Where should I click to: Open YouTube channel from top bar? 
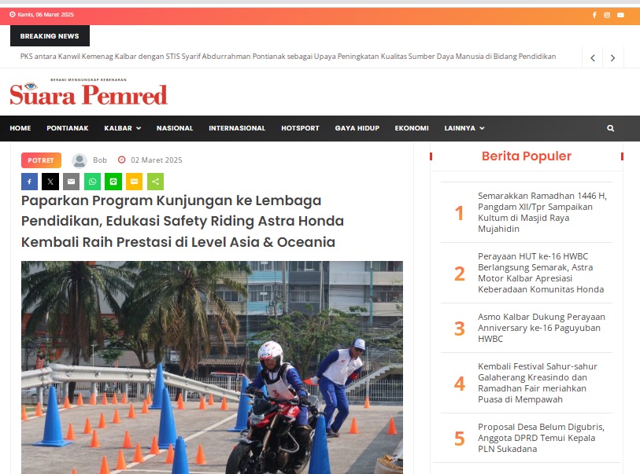(620, 15)
